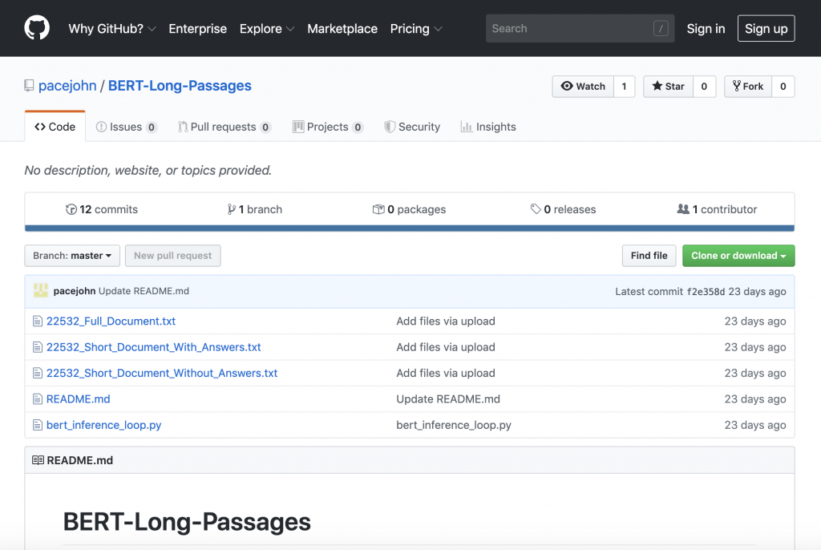Click the book icon in README.md header

(x=38, y=460)
